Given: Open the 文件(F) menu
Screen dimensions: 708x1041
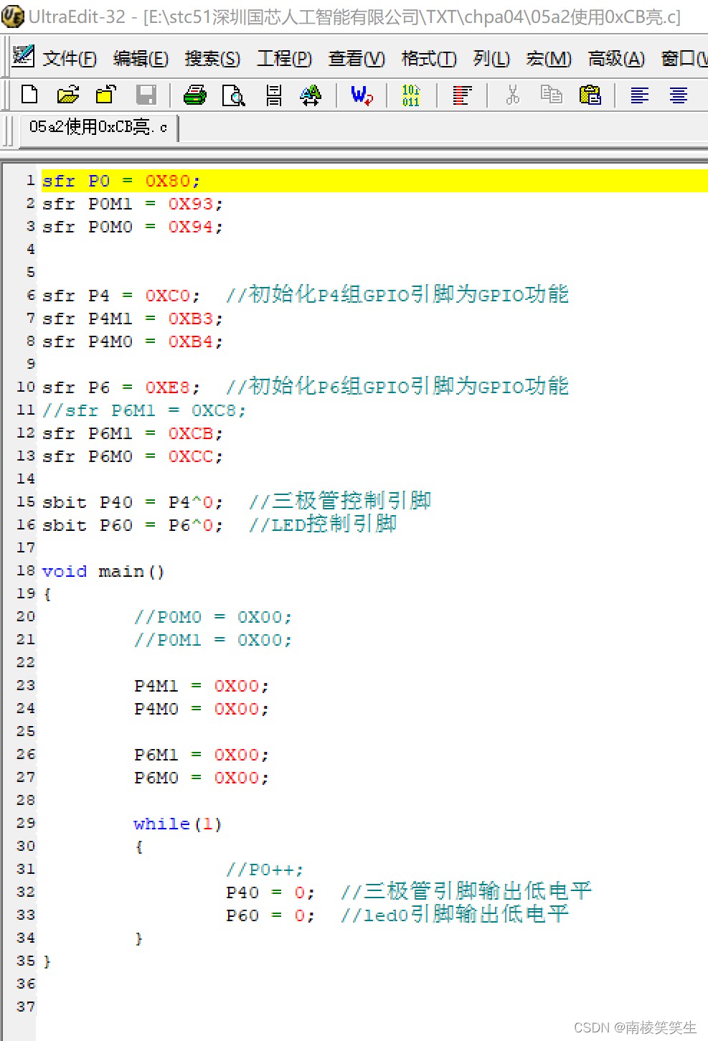Looking at the screenshot, I should pos(70,58).
